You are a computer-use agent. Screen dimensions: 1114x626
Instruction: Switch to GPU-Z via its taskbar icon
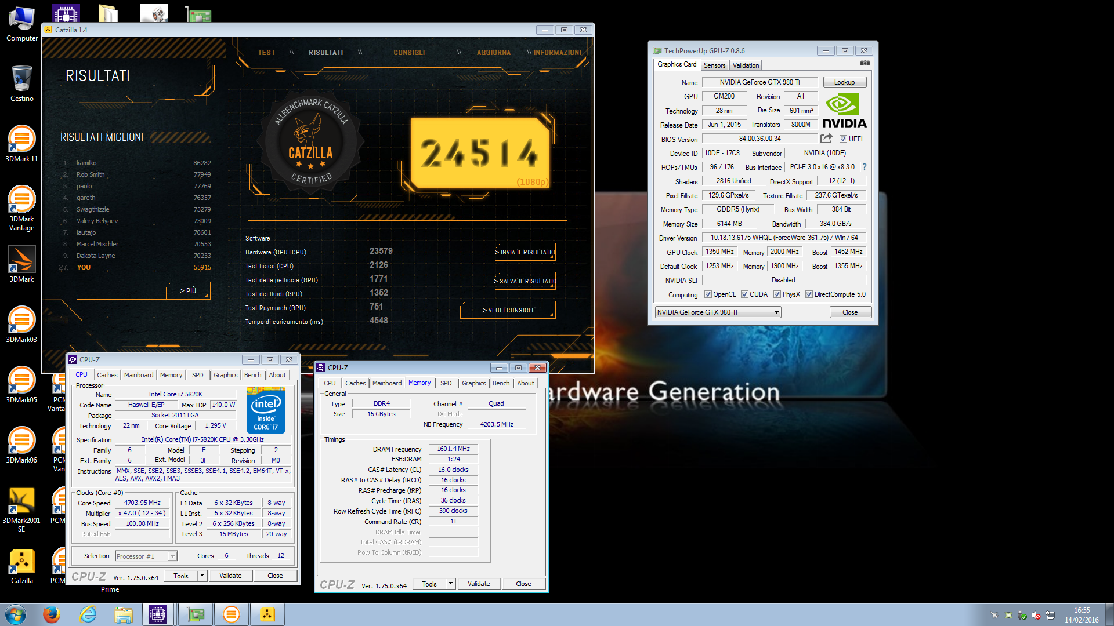[x=196, y=614]
